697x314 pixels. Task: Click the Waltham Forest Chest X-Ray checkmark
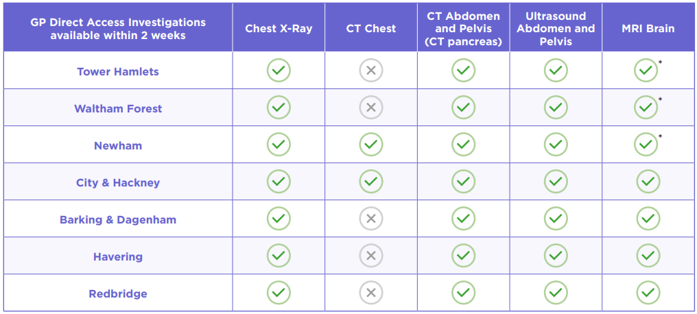(279, 107)
